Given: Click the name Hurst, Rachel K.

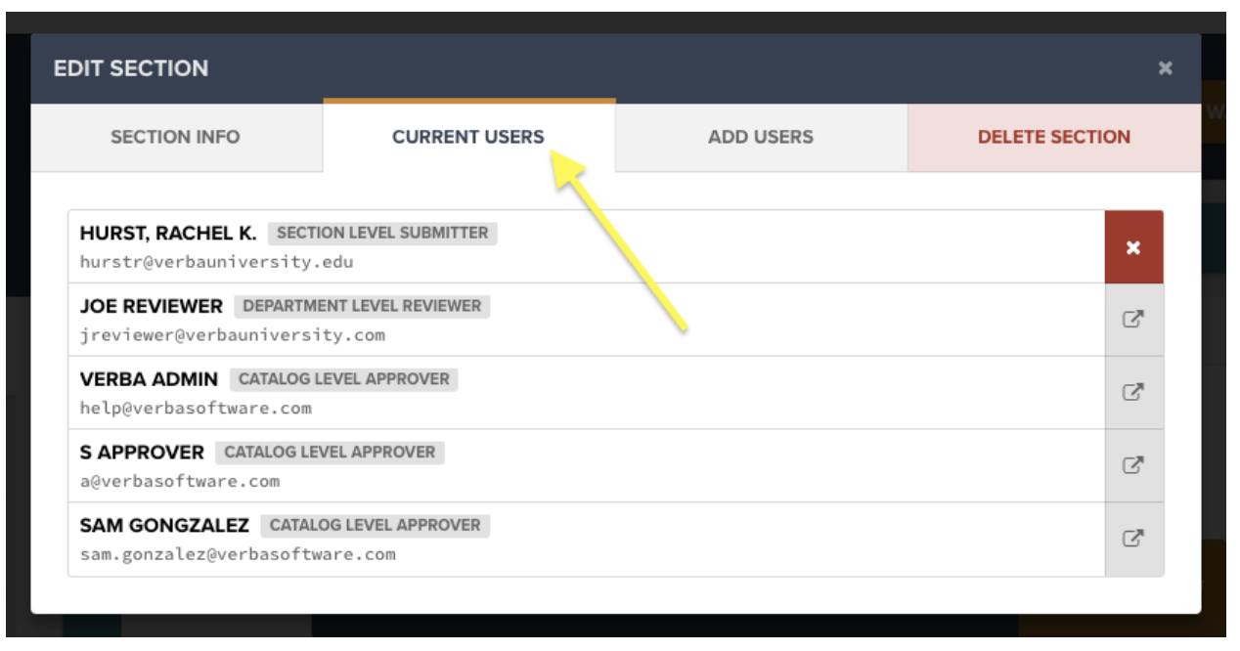Looking at the screenshot, I should 168,233.
